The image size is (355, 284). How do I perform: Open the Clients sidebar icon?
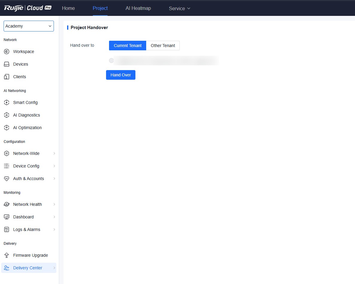pos(7,77)
